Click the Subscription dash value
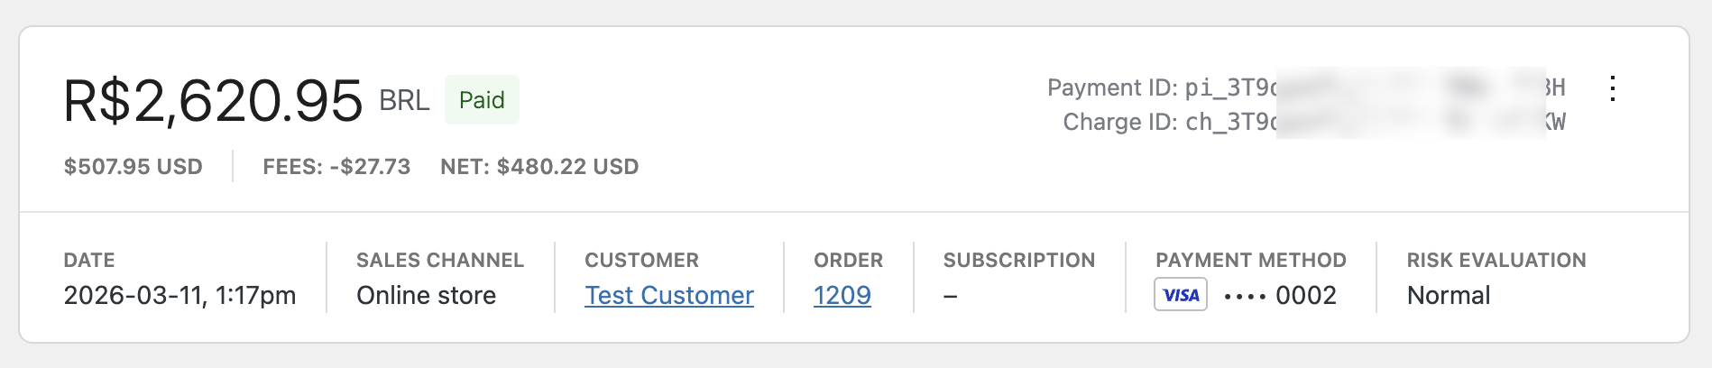 pos(950,296)
